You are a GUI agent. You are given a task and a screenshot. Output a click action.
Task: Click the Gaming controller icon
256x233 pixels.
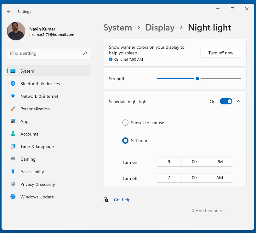13,159
